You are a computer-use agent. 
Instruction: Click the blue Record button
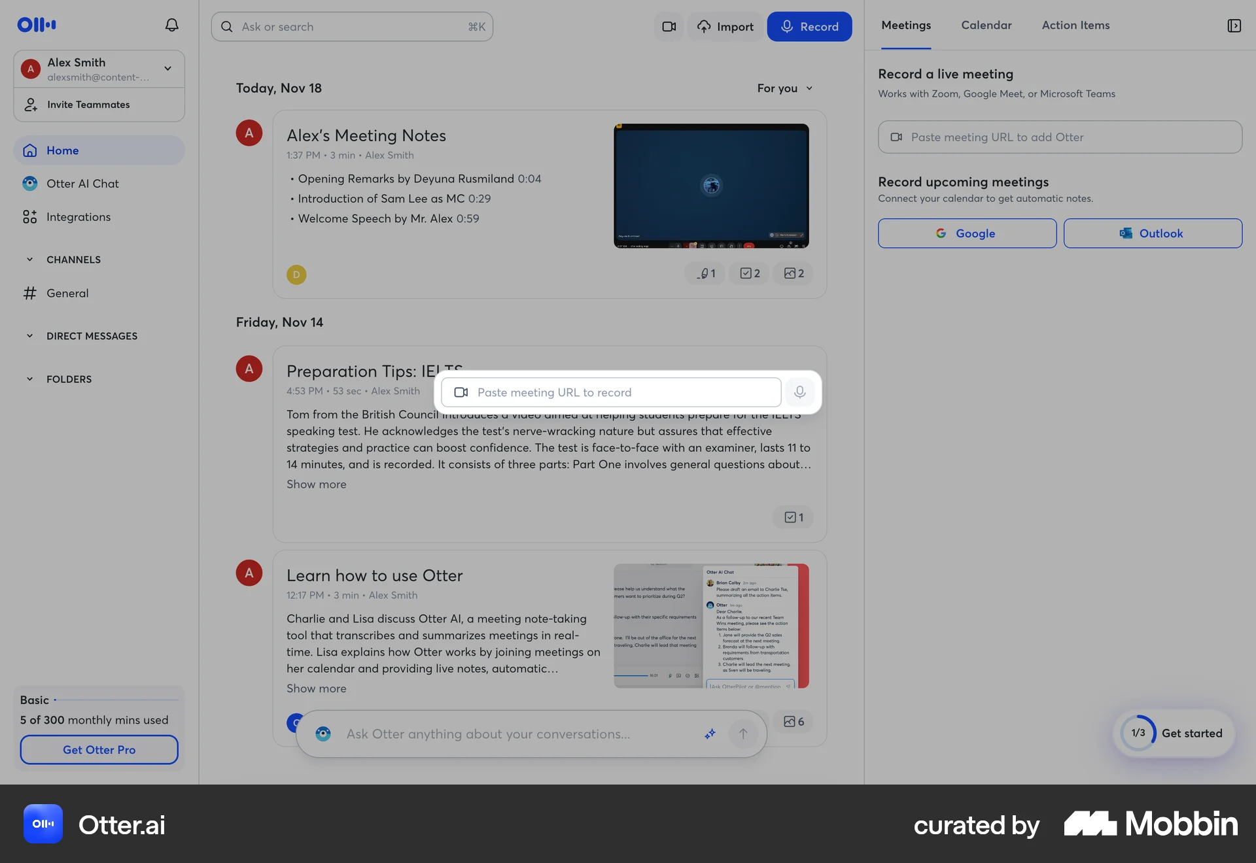pos(809,27)
